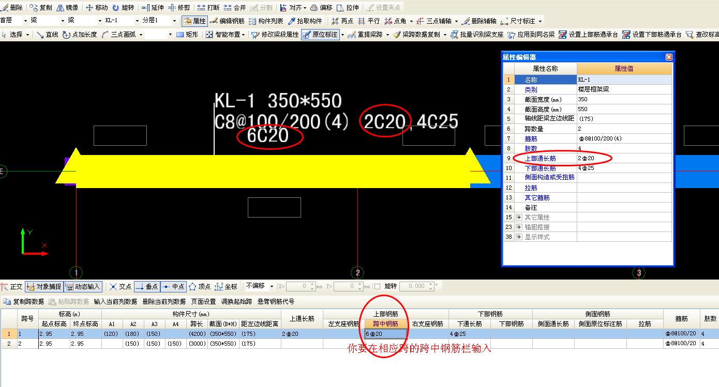The width and height of the screenshot is (719, 387).
Task: Use the 合并 merge tool
Action: 235,8
